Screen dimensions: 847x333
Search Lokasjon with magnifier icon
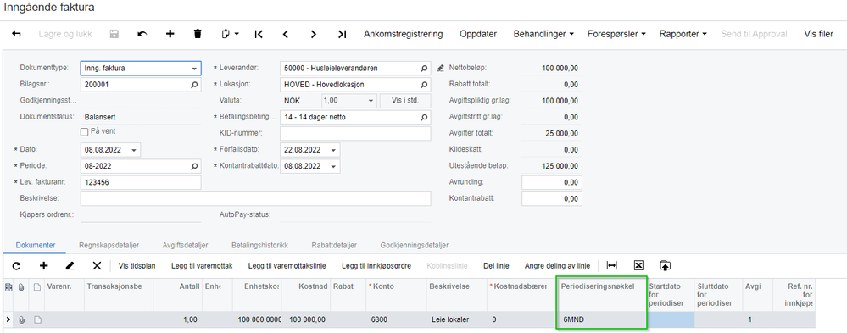424,85
